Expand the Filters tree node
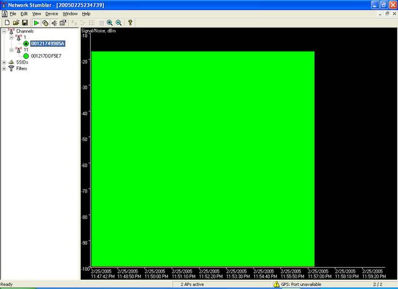 pos(4,69)
